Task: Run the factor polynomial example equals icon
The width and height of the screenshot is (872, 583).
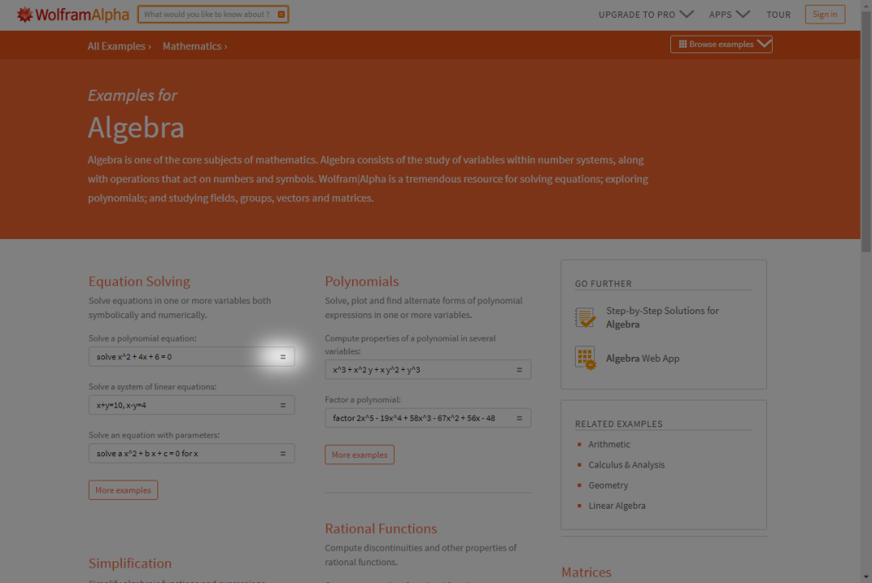Action: [519, 417]
